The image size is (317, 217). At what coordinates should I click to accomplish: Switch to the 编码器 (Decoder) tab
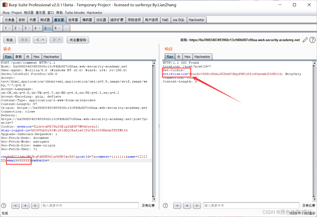[x=87, y=20]
